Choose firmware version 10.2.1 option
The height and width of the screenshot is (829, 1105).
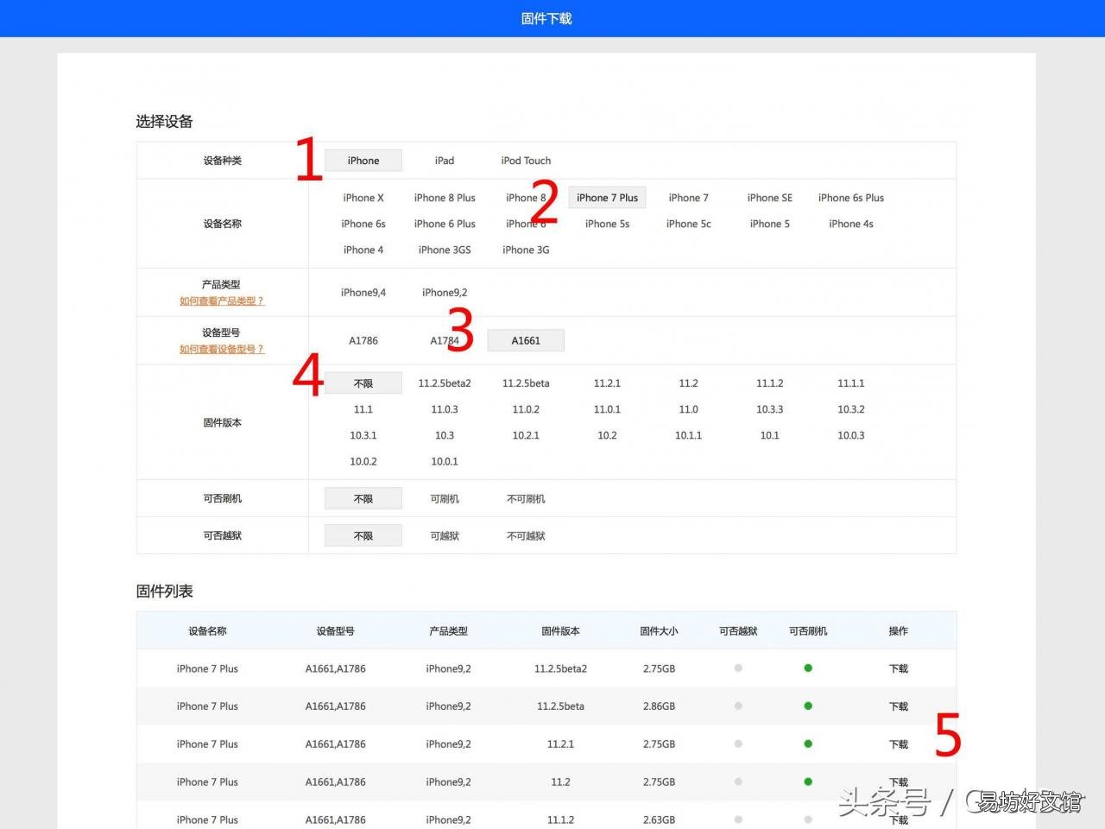coord(526,435)
